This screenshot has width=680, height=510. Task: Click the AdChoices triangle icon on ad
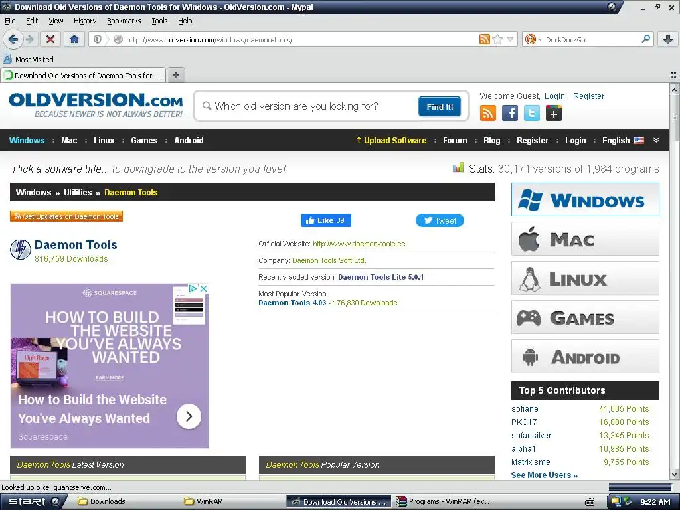193,288
